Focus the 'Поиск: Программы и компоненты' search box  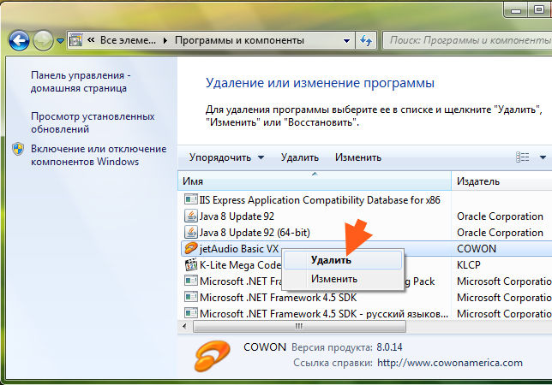point(467,40)
